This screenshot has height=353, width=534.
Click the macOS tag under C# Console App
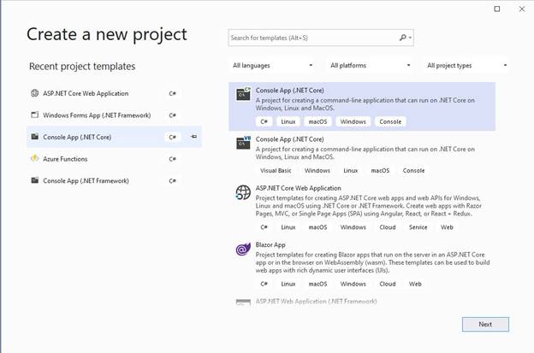317,121
